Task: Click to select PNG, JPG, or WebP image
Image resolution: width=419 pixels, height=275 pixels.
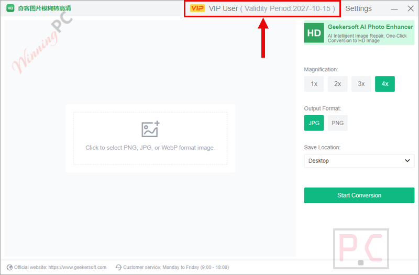Action: pyautogui.click(x=150, y=138)
